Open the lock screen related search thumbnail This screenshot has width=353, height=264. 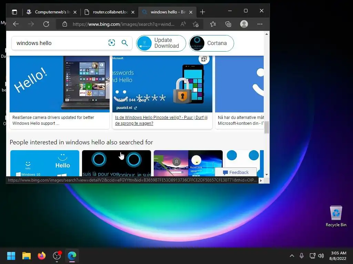tap(188, 163)
